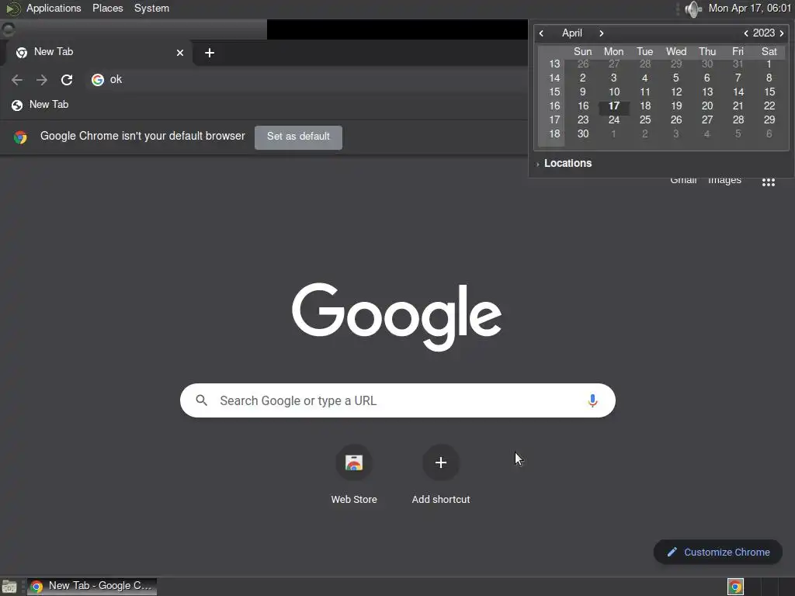Select April 12 in the calendar
This screenshot has height=596, width=795.
676,92
